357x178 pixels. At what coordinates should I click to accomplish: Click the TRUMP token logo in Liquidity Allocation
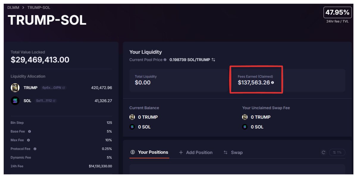click(x=15, y=88)
